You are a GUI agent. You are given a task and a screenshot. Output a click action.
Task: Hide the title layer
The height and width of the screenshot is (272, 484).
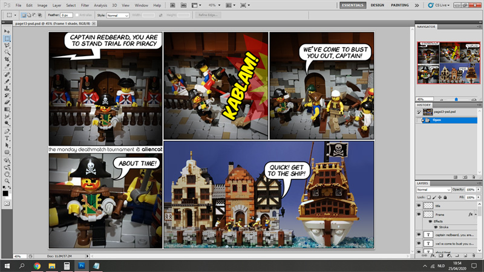pos(419,206)
